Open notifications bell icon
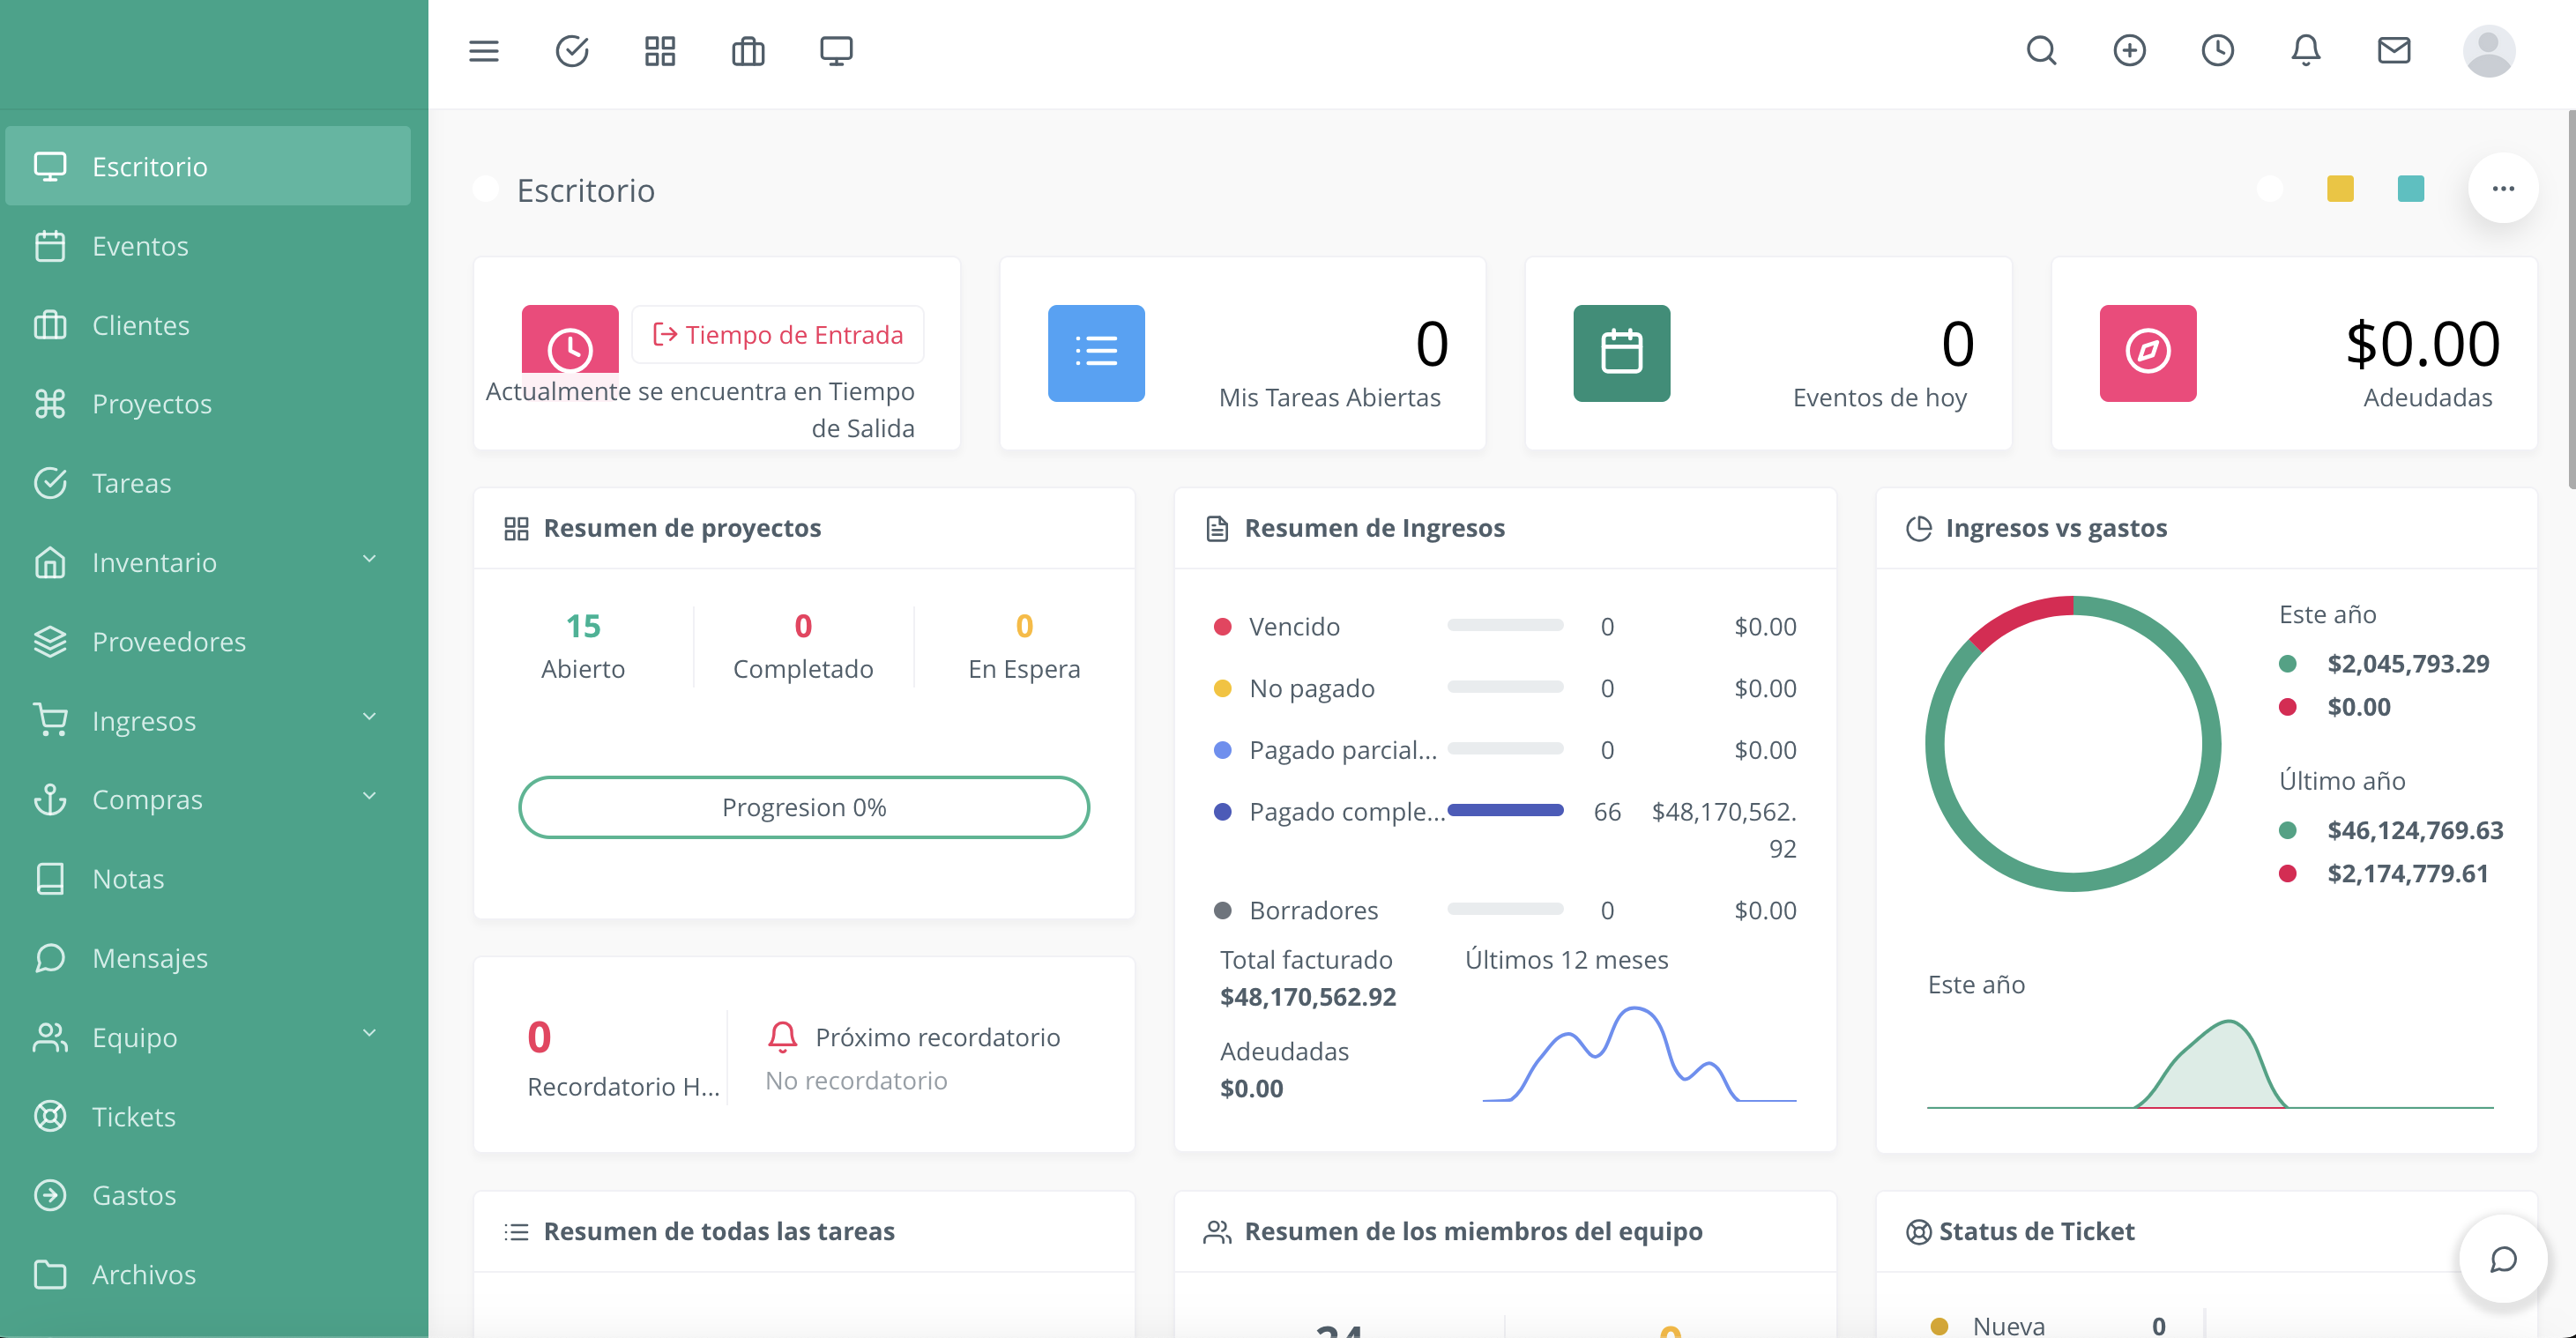Image resolution: width=2576 pixels, height=1338 pixels. tap(2305, 51)
